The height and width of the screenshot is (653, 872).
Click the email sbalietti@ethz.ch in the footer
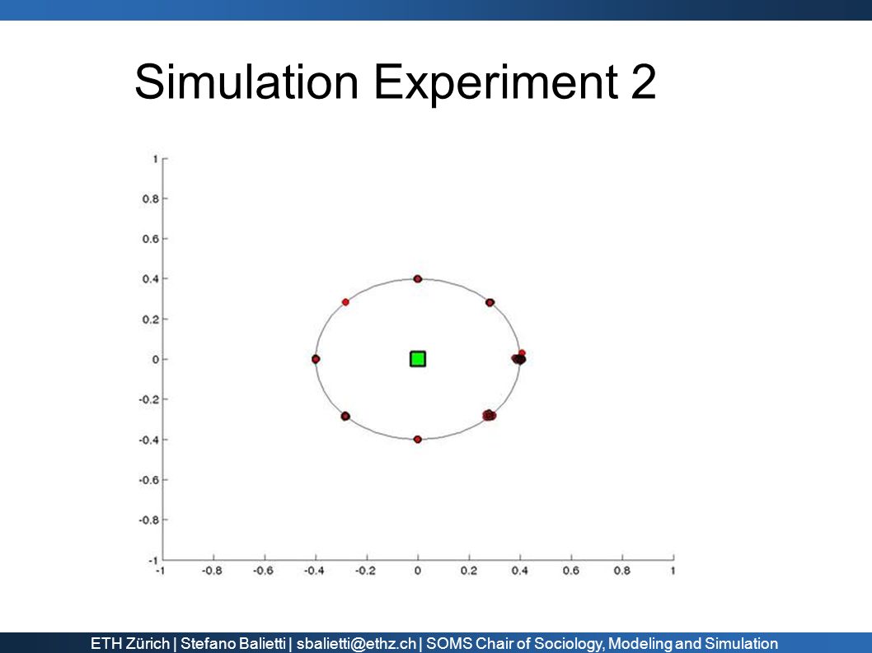pyautogui.click(x=356, y=644)
